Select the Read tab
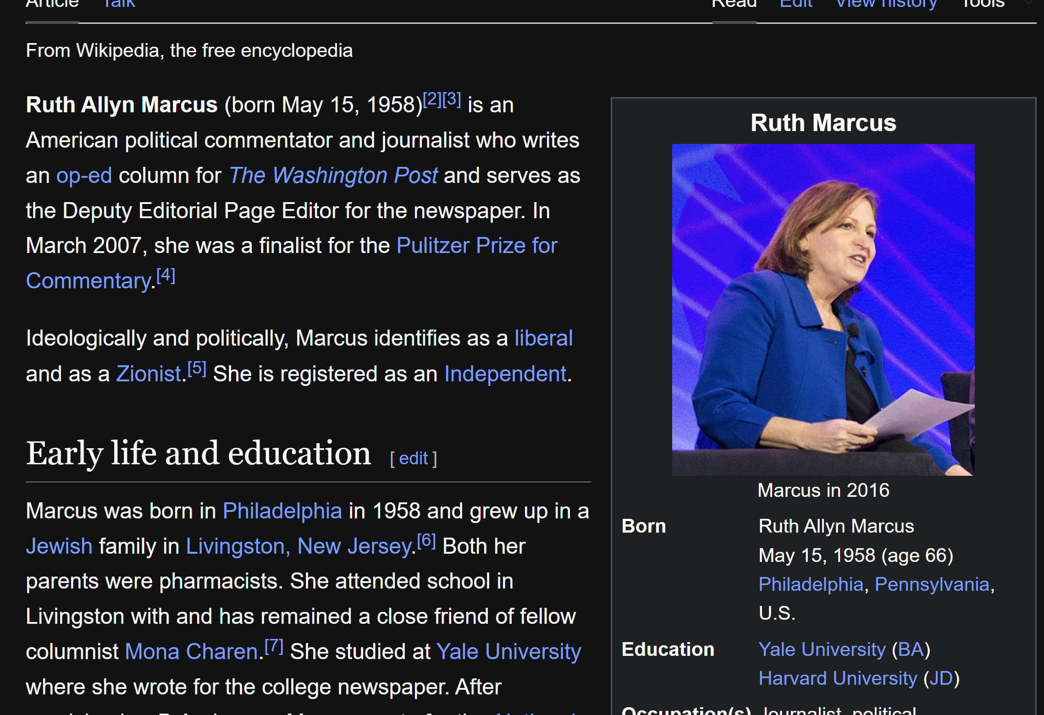The image size is (1044, 715). 734,5
